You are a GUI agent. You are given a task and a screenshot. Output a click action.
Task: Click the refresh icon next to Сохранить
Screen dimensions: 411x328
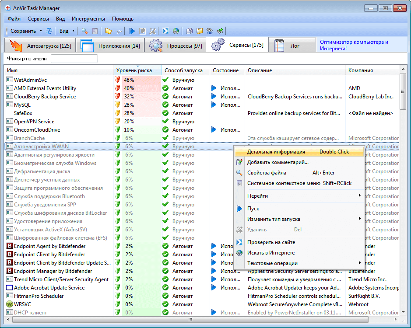click(49, 31)
